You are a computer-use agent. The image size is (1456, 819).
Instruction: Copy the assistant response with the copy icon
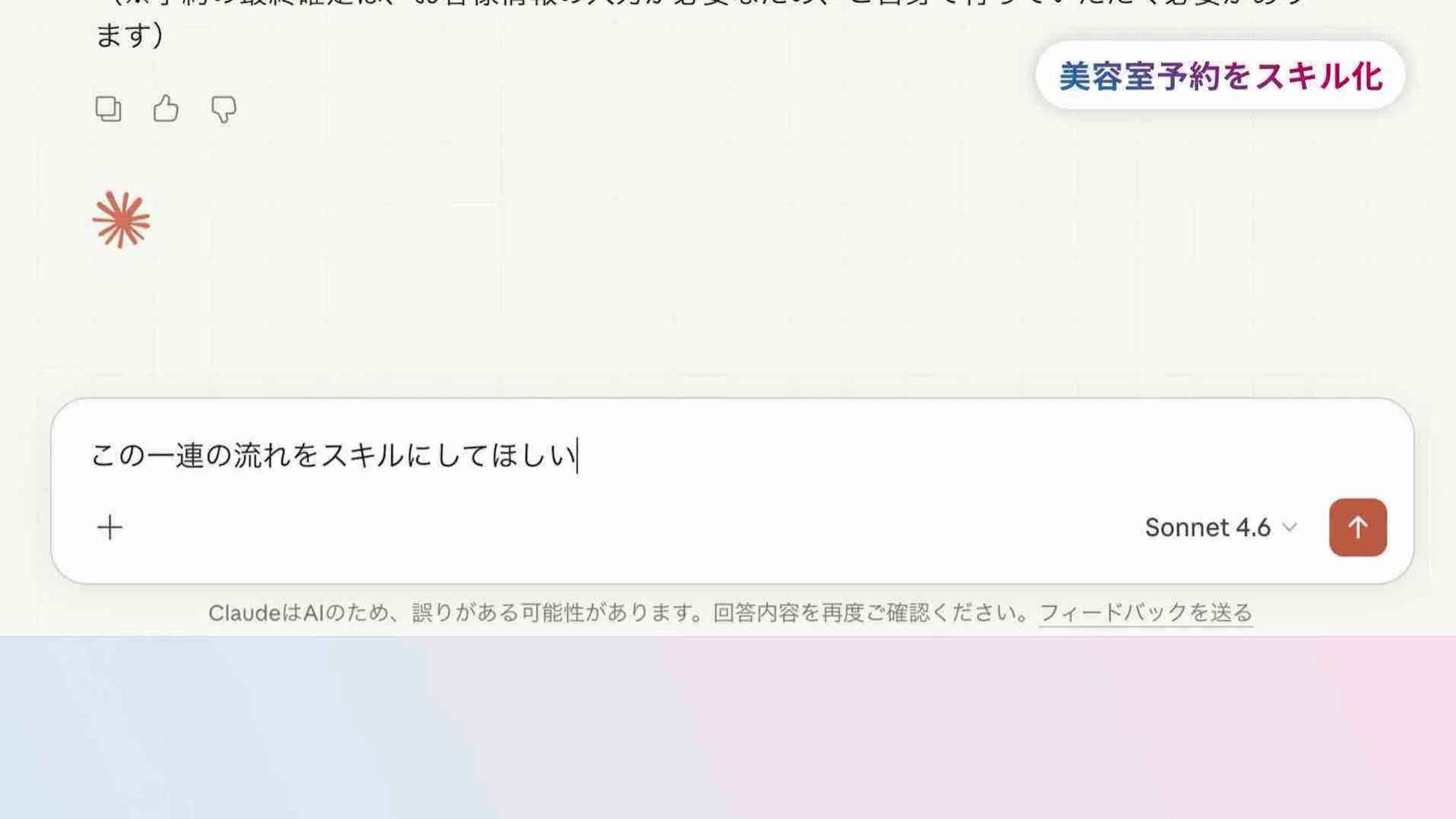click(108, 108)
